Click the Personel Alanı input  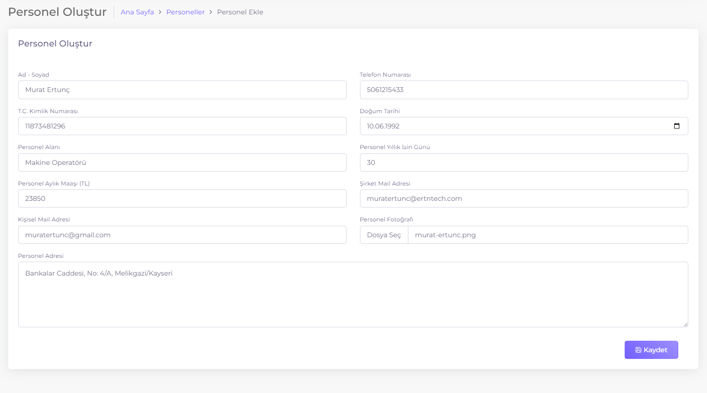pos(182,162)
